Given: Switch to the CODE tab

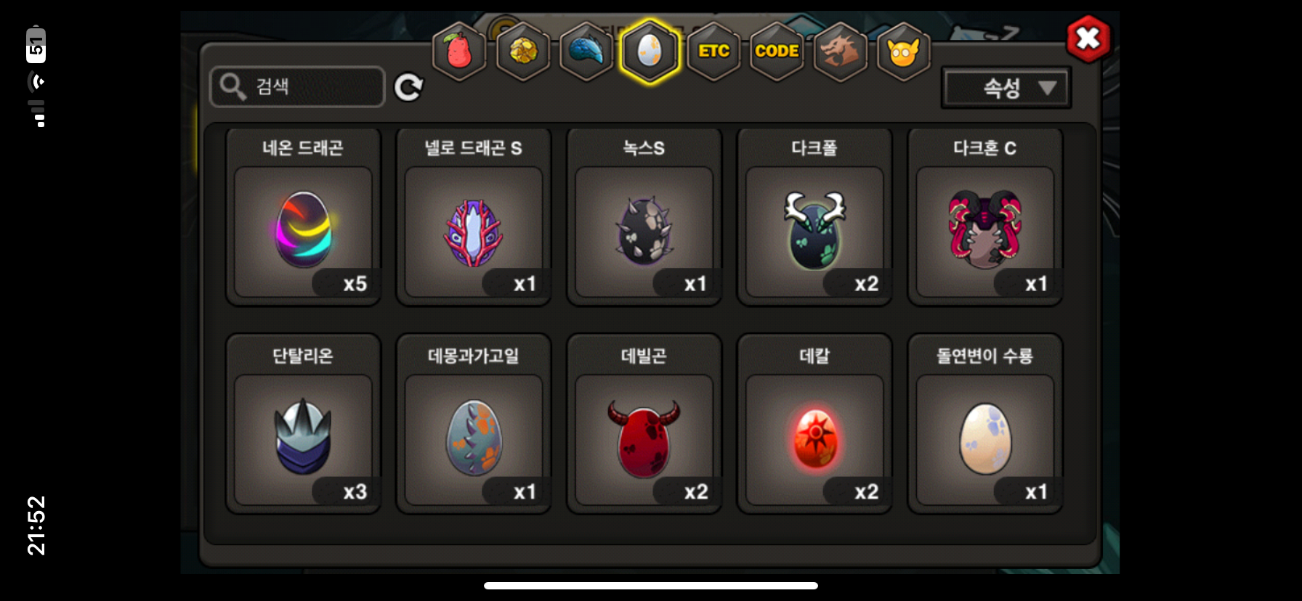Looking at the screenshot, I should (777, 52).
